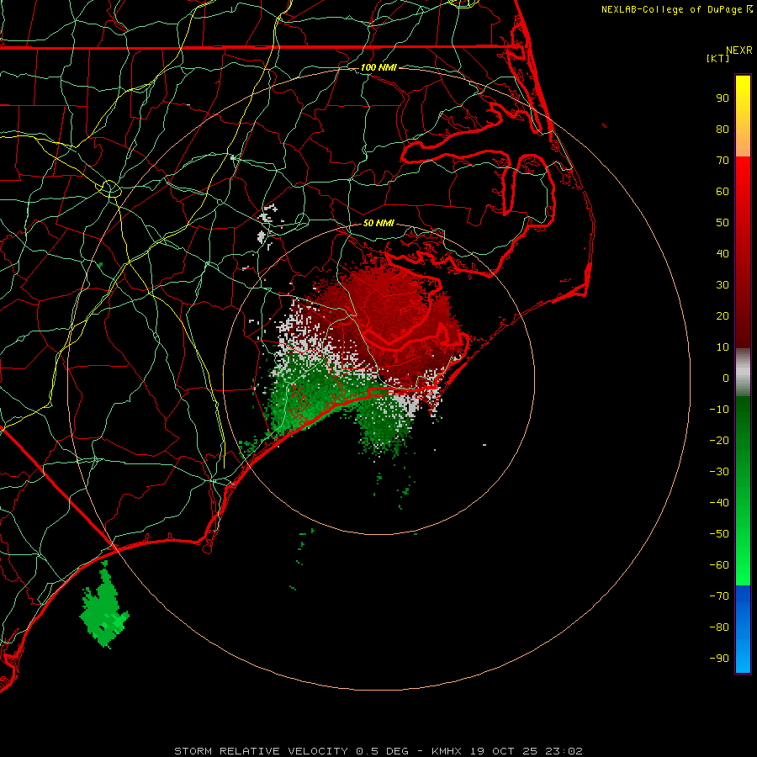
Task: Click "STORM RELATIVE VELOCITY" in the bottom caption
Action: (261, 751)
